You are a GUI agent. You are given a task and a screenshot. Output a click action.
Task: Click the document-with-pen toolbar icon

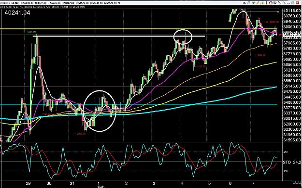[x=275, y=3]
